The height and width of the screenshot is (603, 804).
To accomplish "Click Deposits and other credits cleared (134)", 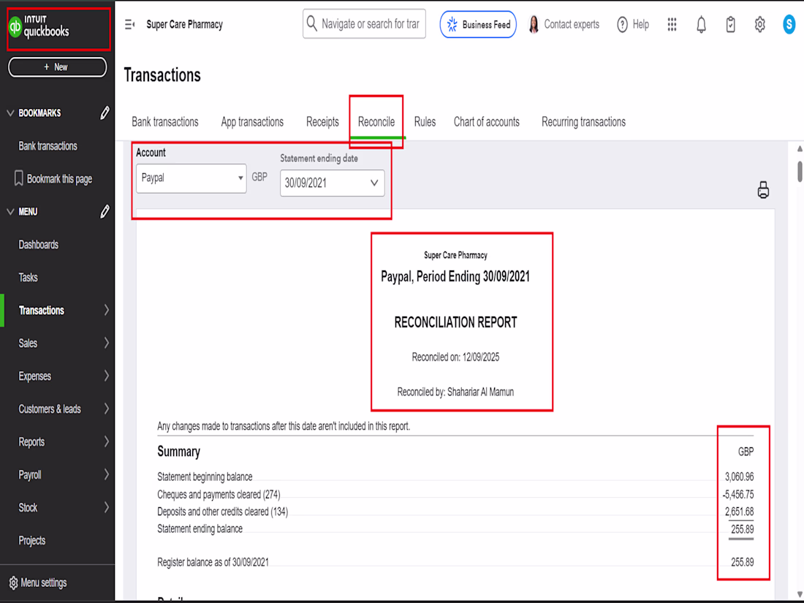I will point(222,511).
